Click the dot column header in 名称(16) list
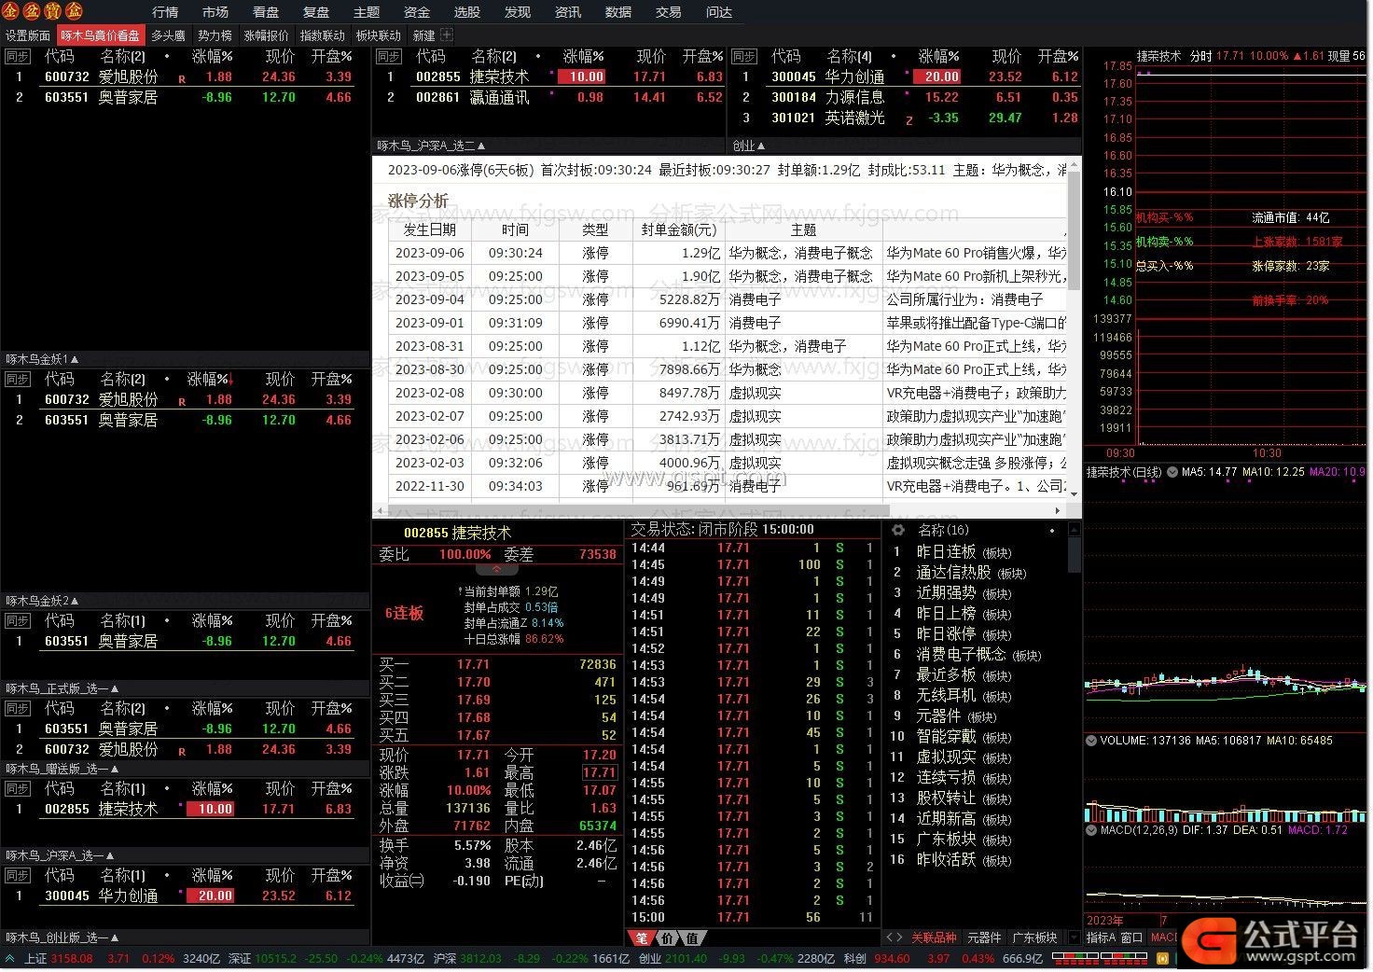 (x=1052, y=530)
